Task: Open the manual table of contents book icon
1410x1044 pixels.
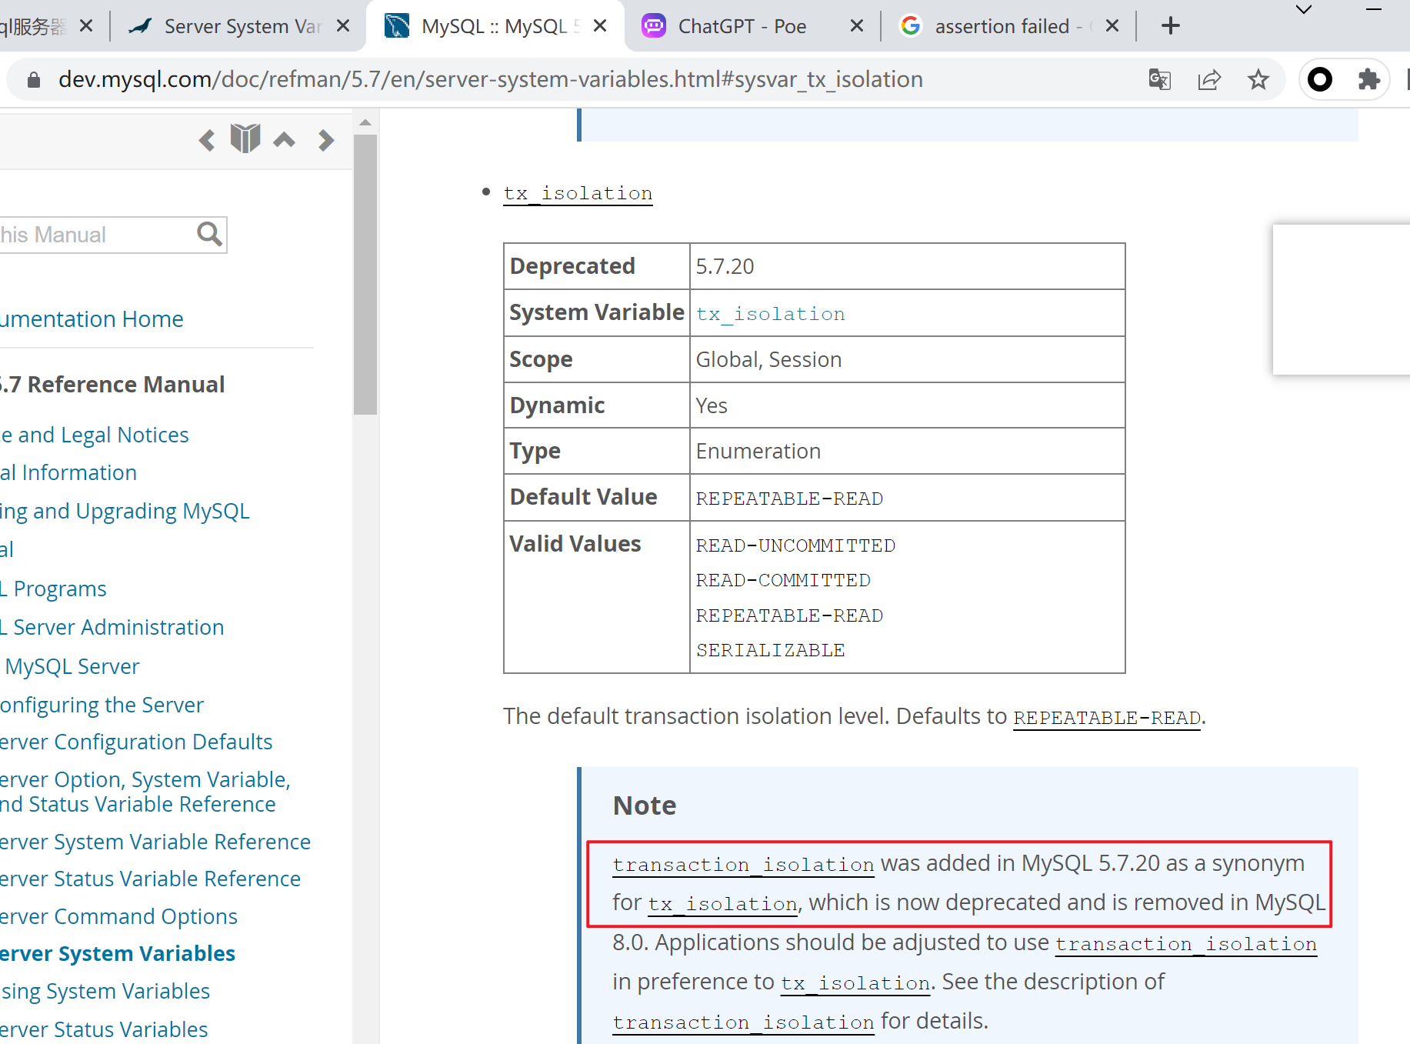Action: point(245,139)
